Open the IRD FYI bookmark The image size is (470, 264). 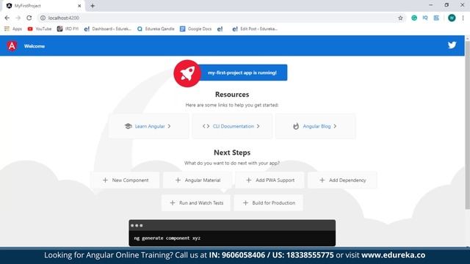[x=68, y=29]
